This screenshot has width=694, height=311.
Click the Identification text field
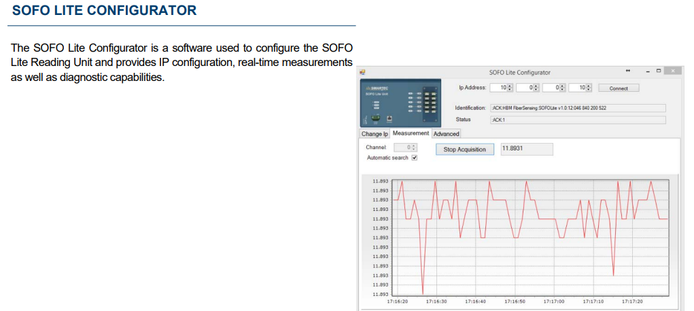coord(578,108)
